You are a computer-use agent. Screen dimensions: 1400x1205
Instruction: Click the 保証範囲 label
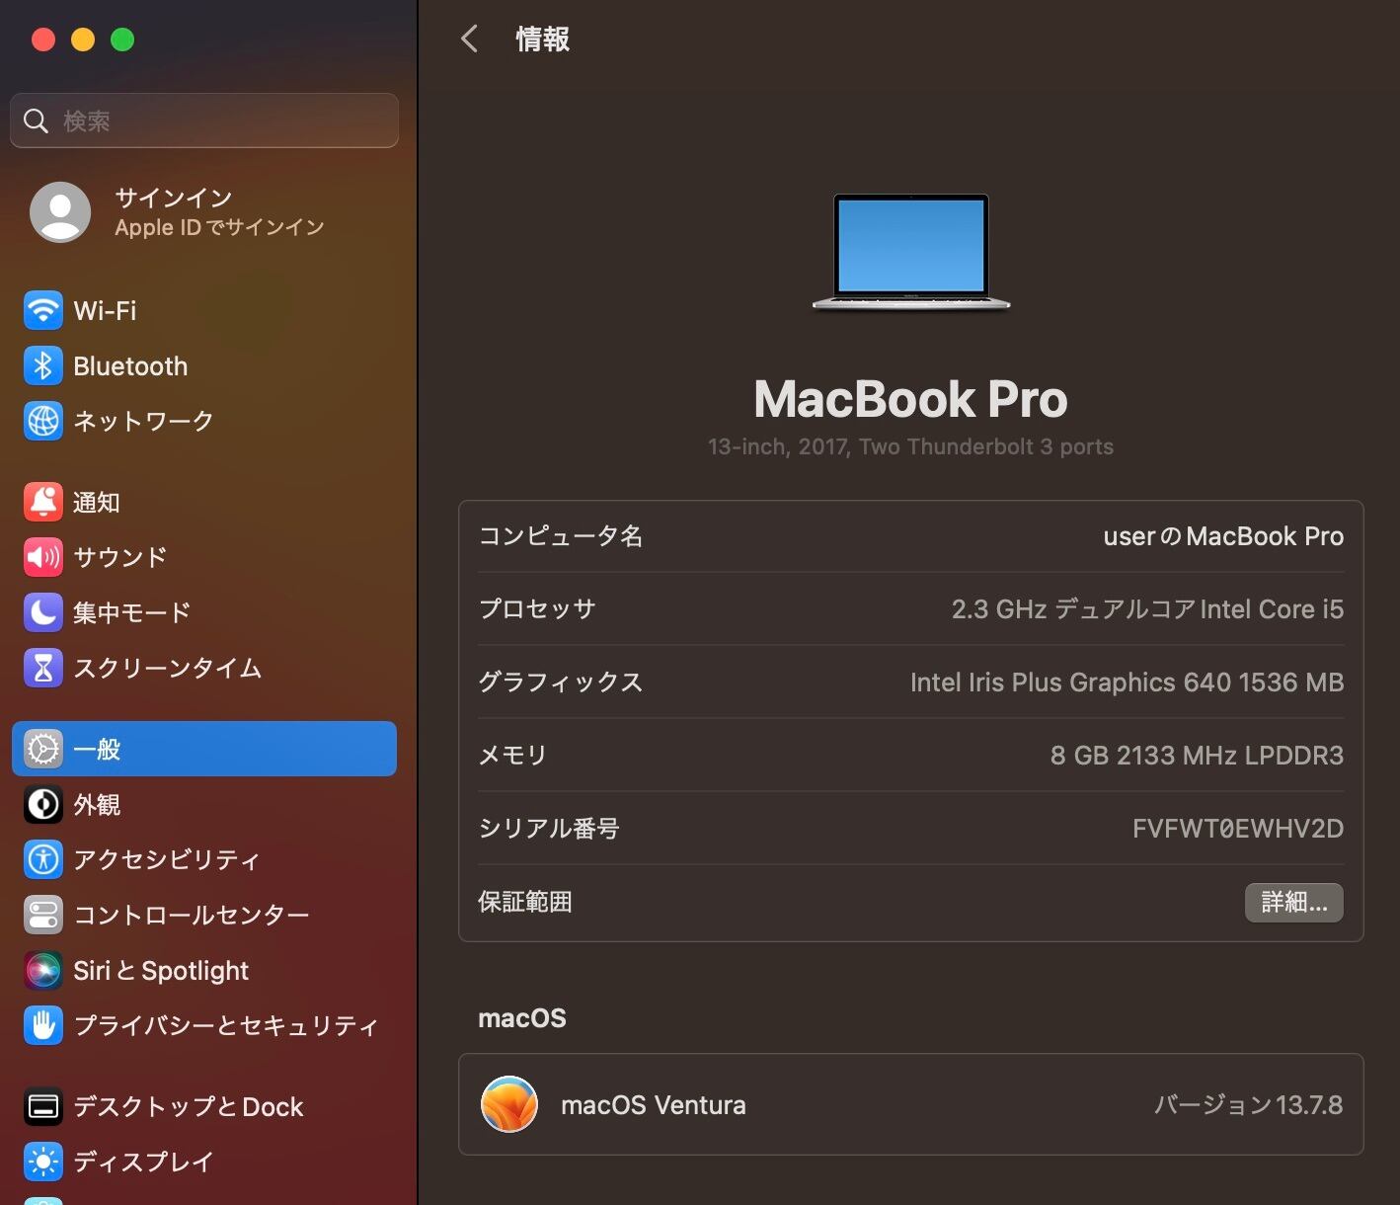525,902
